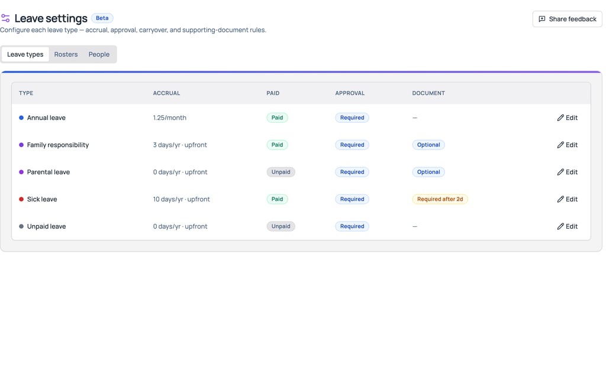606x378 pixels.
Task: Click the Share feedback button
Action: [x=567, y=19]
